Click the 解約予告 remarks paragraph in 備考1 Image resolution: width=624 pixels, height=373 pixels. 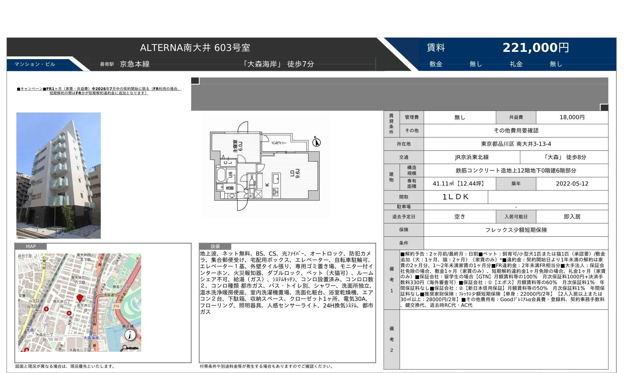click(x=503, y=280)
